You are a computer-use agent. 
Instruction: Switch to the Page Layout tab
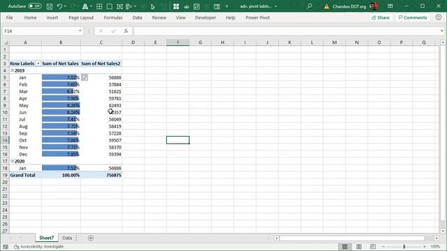tap(81, 17)
